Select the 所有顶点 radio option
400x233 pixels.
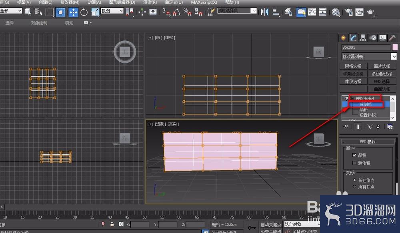coord(354,187)
